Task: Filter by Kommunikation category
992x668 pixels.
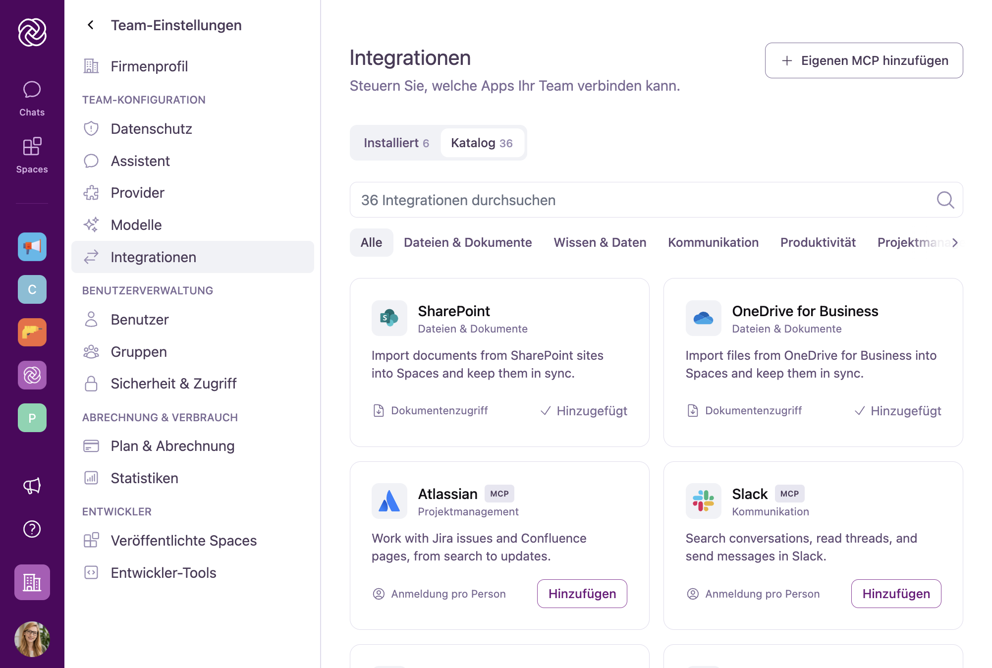Action: click(714, 242)
